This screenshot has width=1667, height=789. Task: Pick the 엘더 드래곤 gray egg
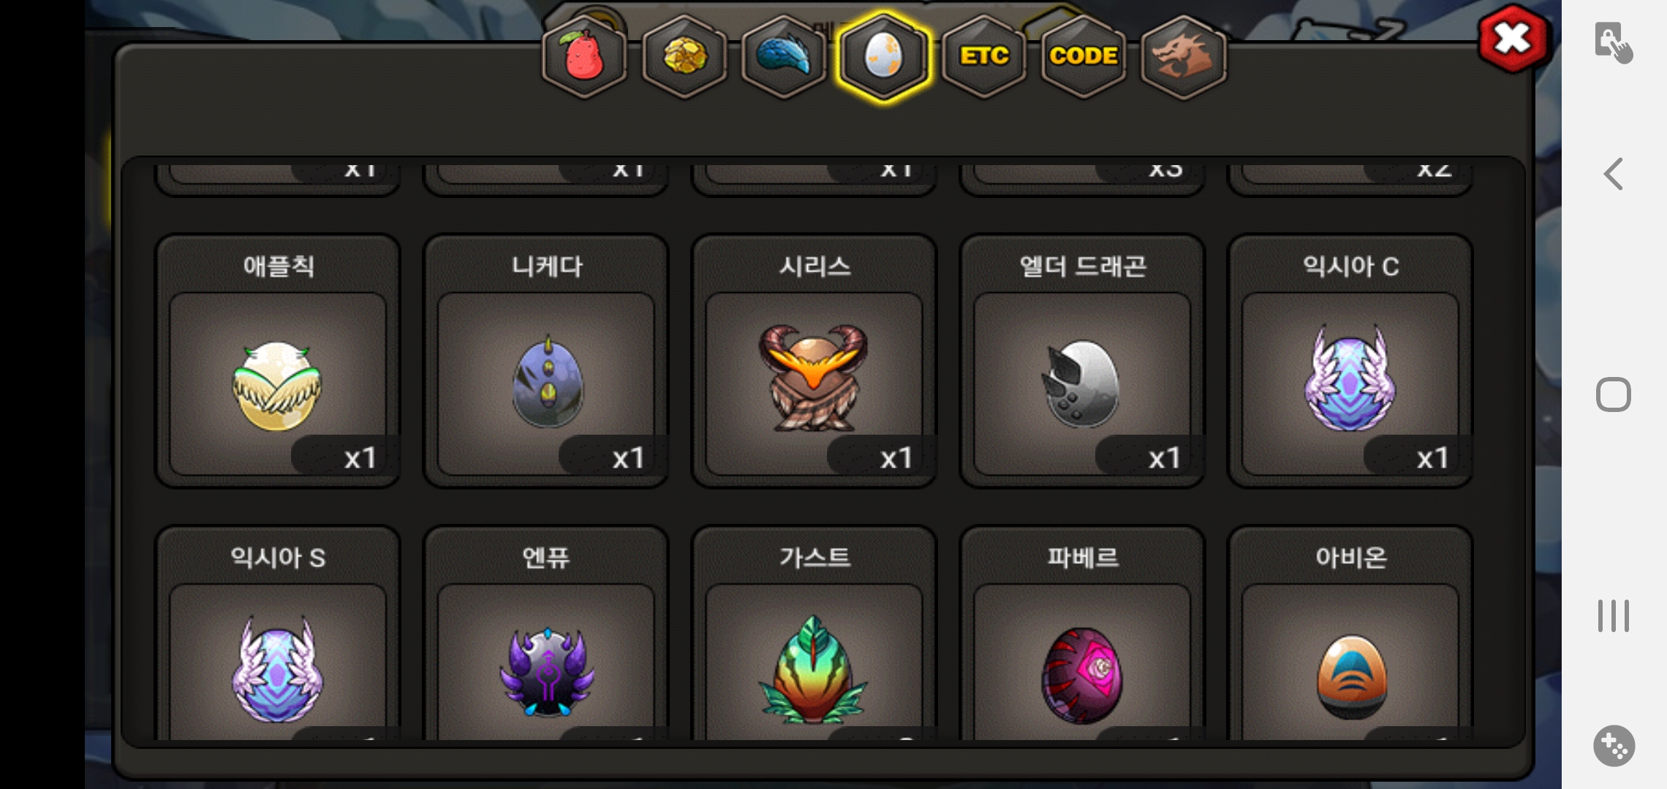point(1082,361)
